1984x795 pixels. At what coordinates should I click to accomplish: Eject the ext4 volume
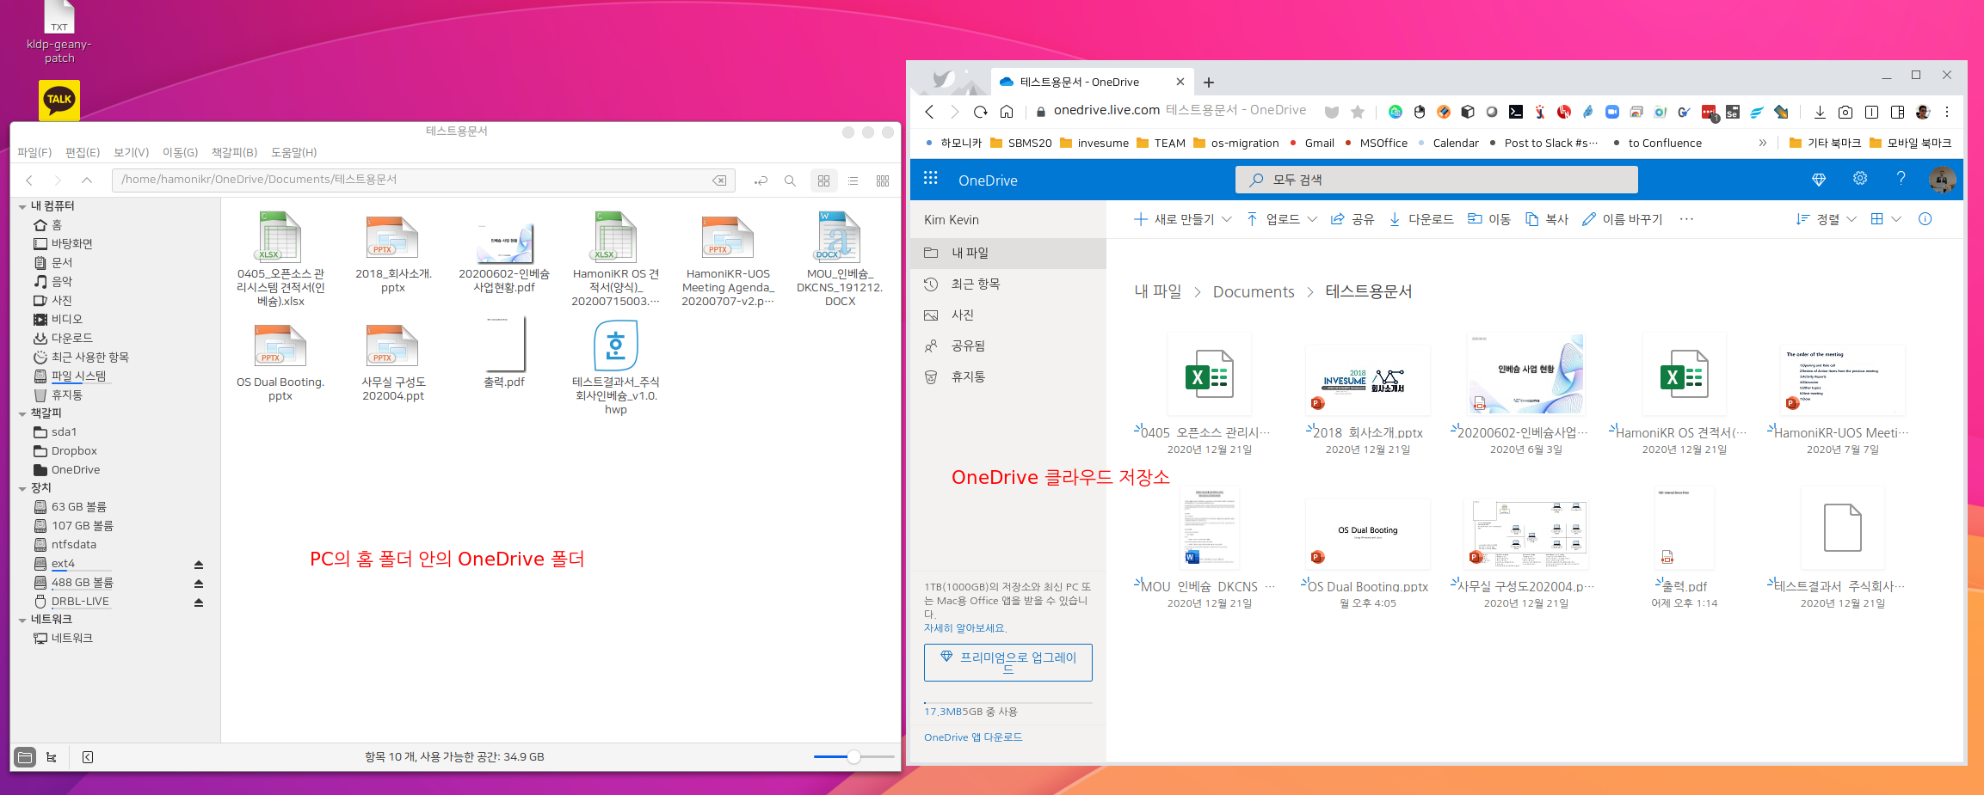[x=199, y=565]
